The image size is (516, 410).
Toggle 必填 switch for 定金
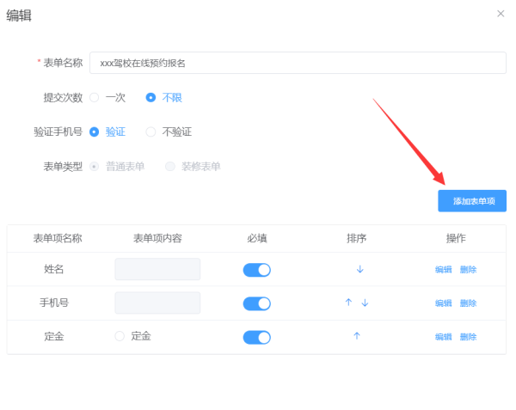(256, 337)
